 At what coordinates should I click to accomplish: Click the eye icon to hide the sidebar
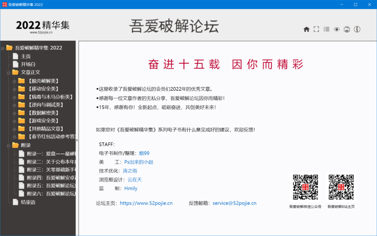pyautogui.click(x=336, y=29)
